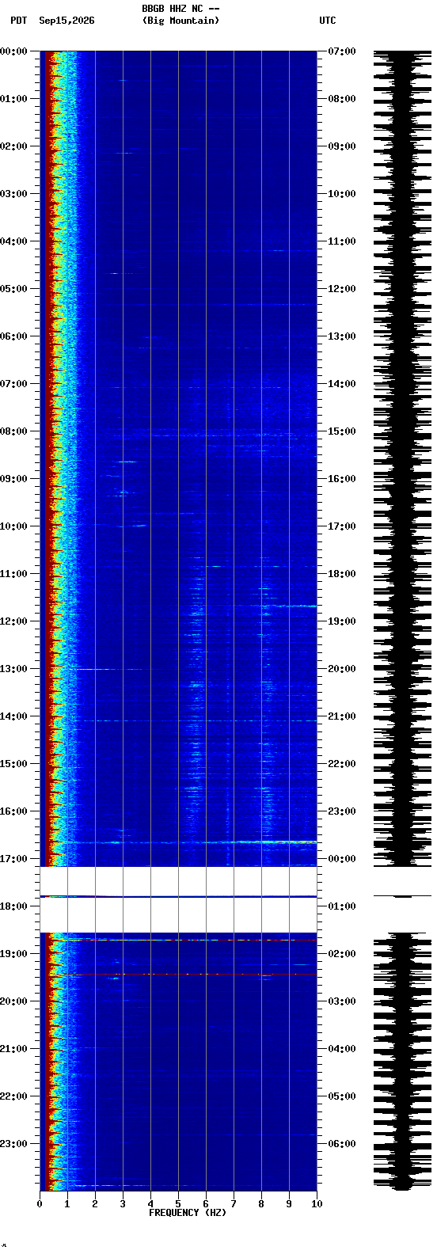
Task: Click the '(Big Mountain)' station name
Action: click(x=180, y=21)
